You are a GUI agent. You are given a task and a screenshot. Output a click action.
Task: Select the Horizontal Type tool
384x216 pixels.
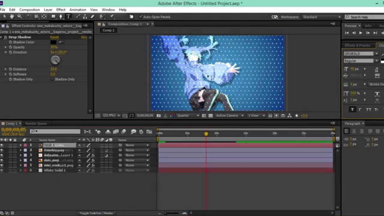pos(68,17)
